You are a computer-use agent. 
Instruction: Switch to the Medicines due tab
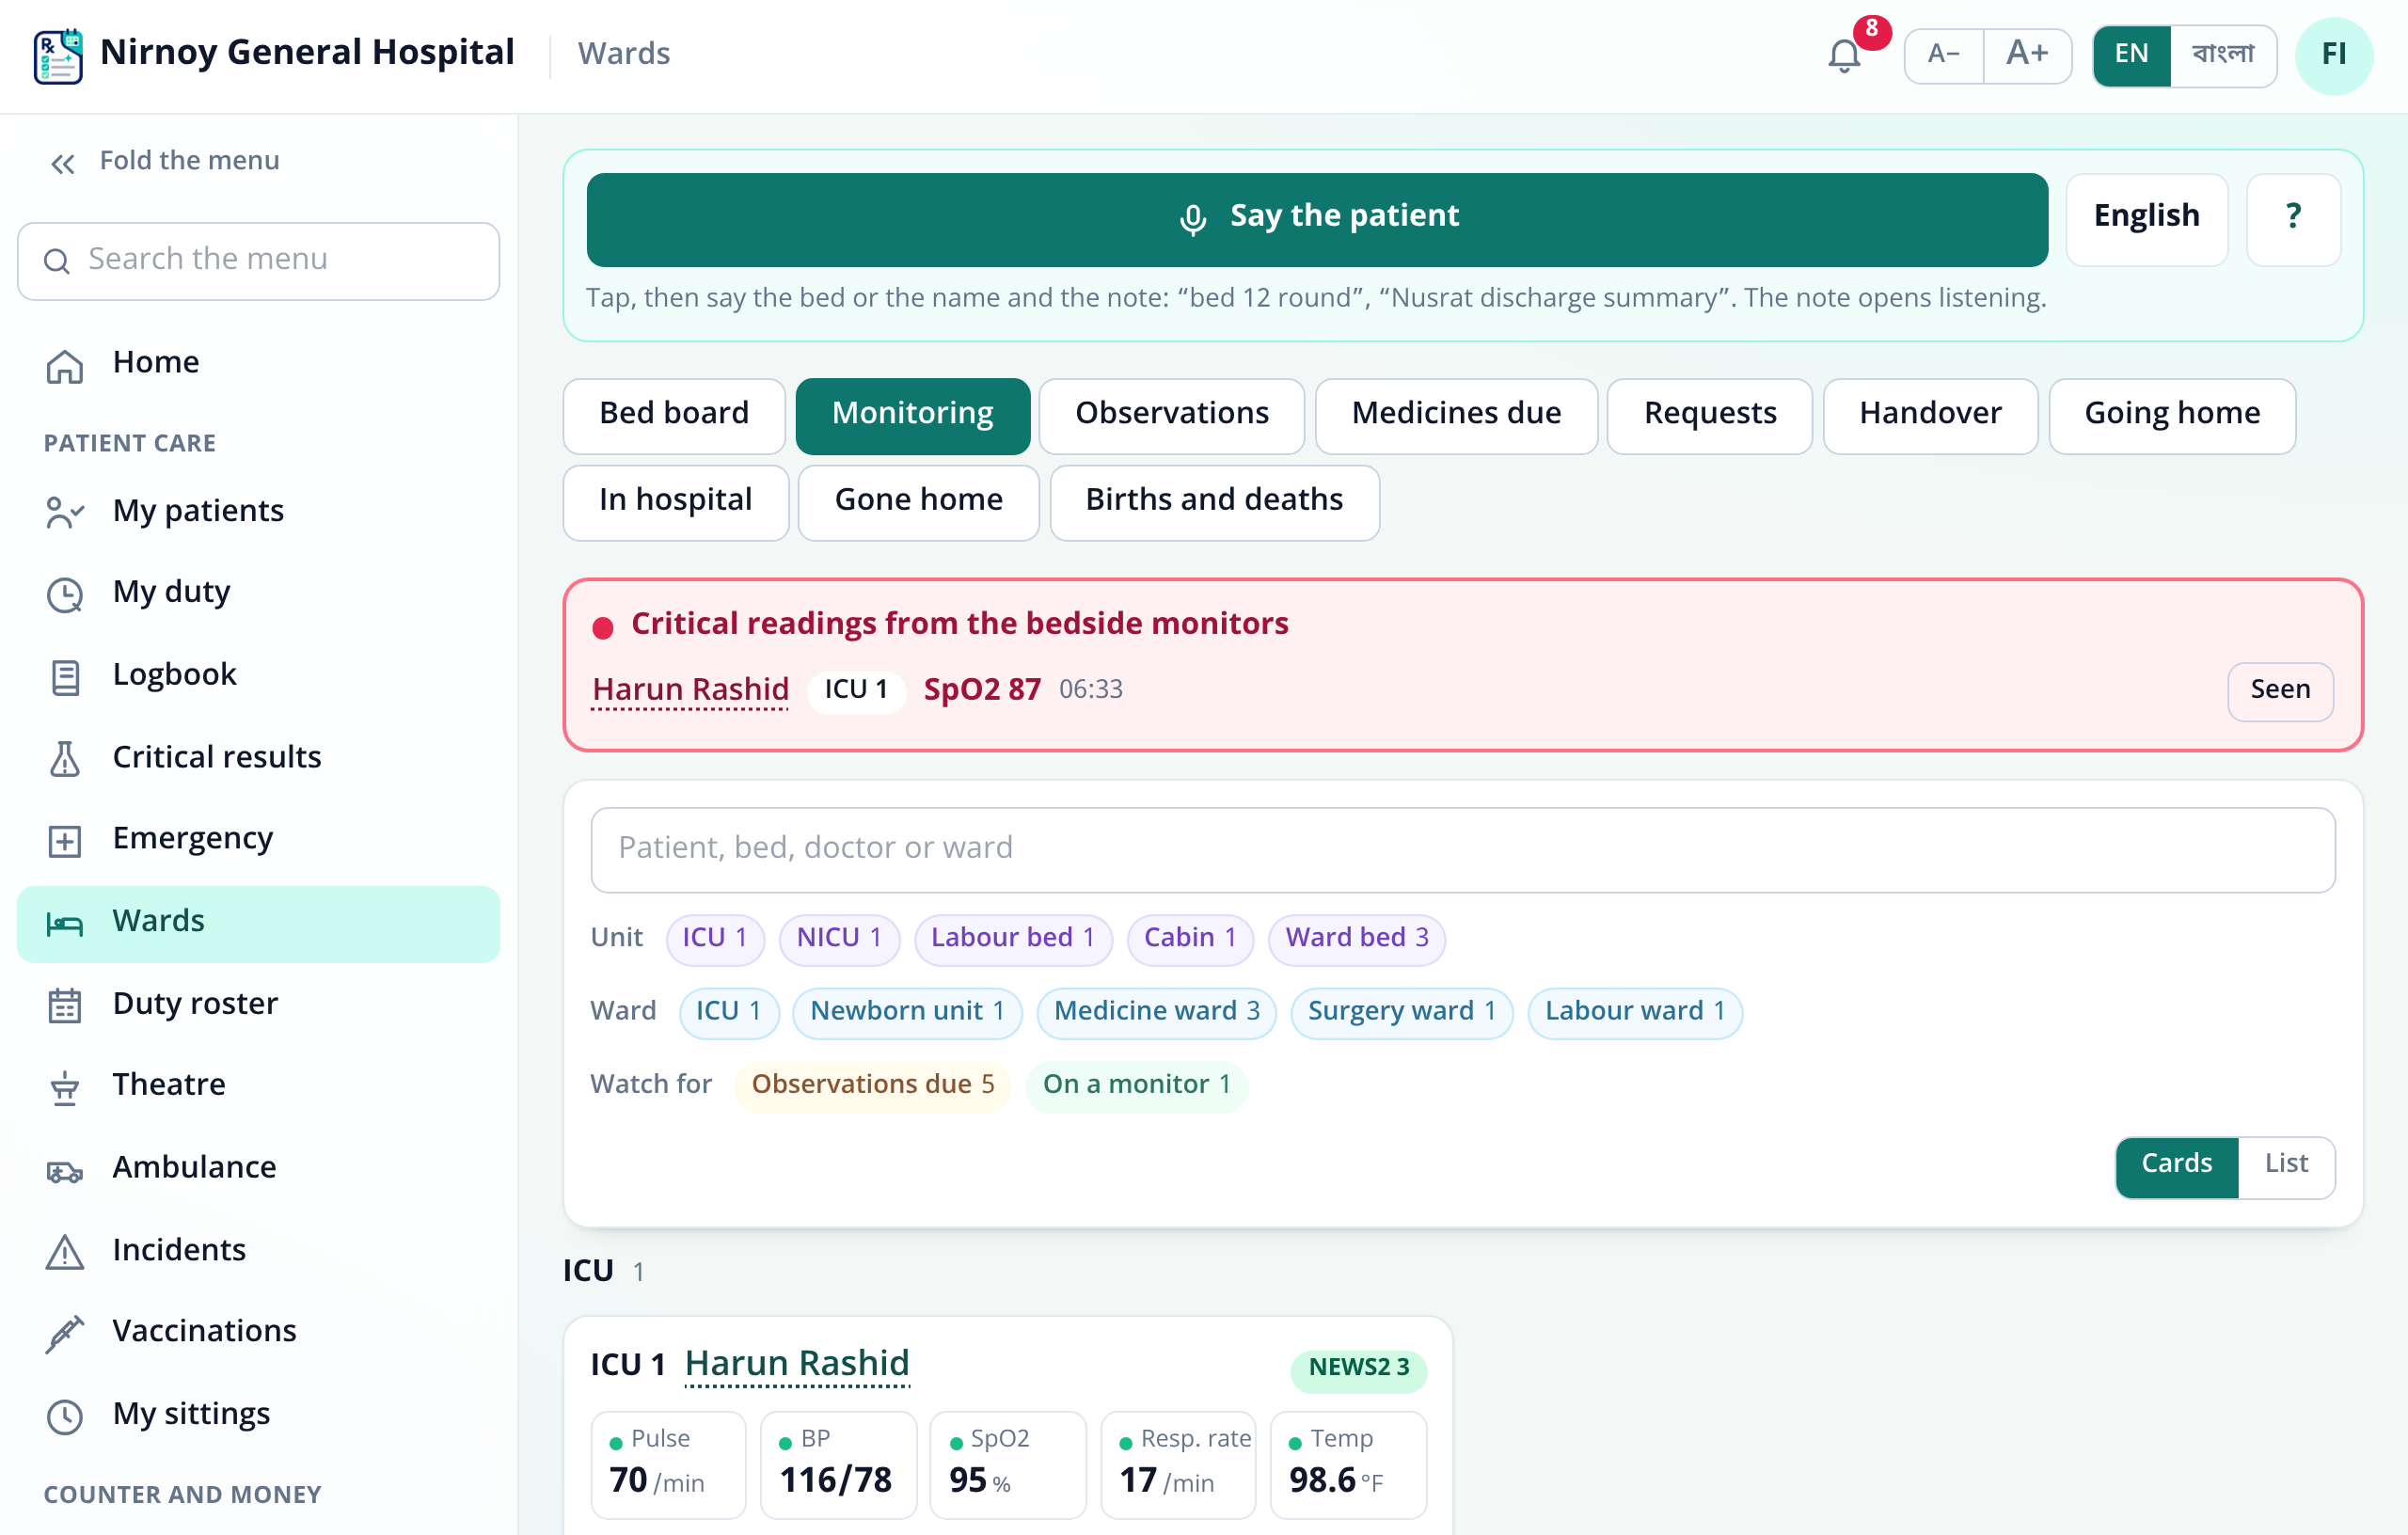click(1455, 414)
